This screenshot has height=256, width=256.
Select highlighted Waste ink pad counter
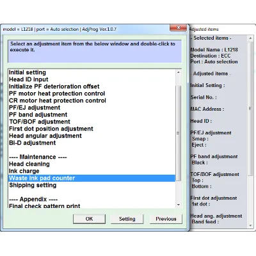coord(92,178)
